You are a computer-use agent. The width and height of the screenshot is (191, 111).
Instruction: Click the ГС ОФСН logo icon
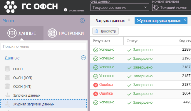[x=10, y=7]
